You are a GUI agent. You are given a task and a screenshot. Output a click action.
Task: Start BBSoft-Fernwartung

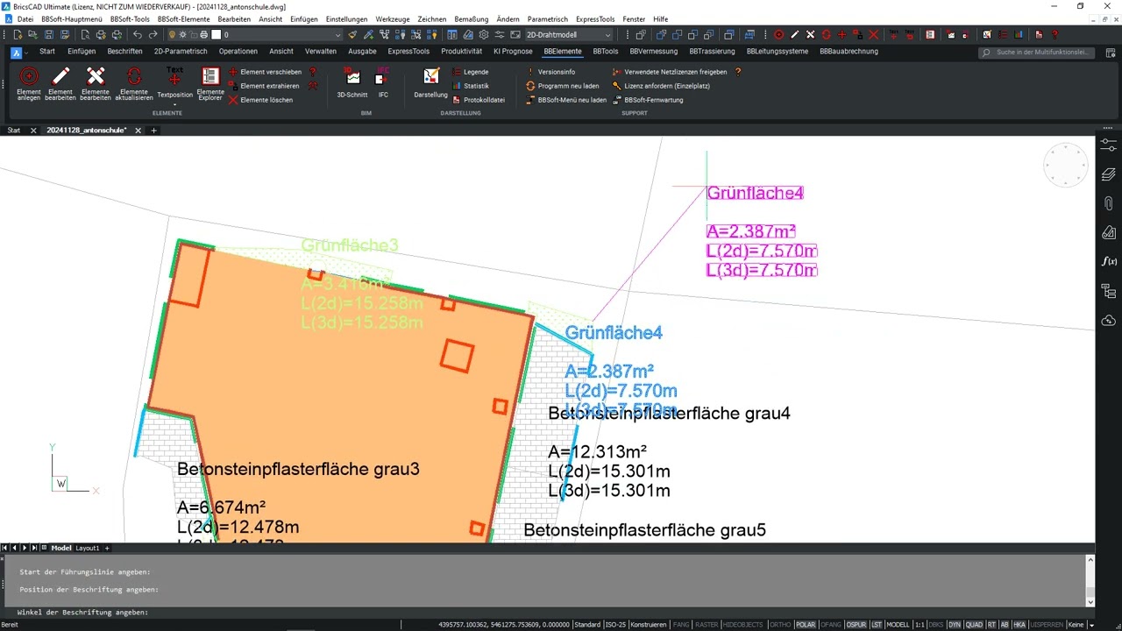[648, 100]
